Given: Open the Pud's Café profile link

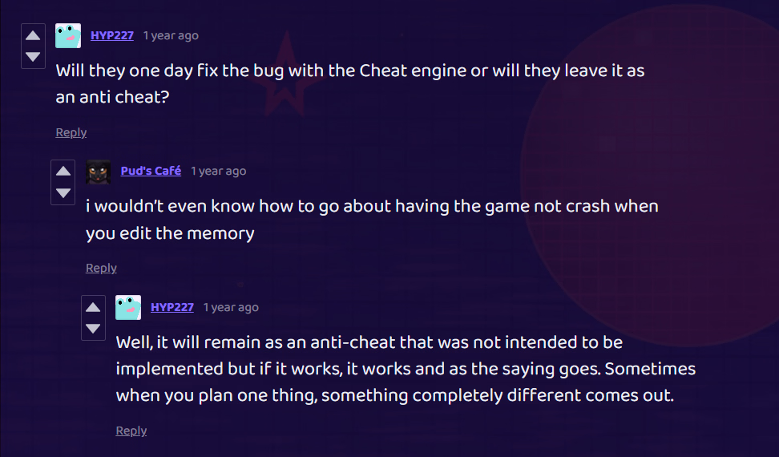Looking at the screenshot, I should [151, 171].
